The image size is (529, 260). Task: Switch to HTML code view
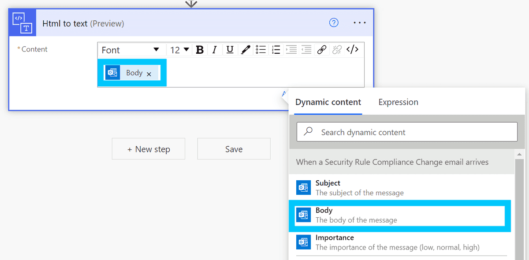pos(352,50)
